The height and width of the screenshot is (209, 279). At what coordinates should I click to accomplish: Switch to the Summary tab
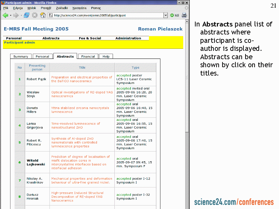click(x=21, y=56)
